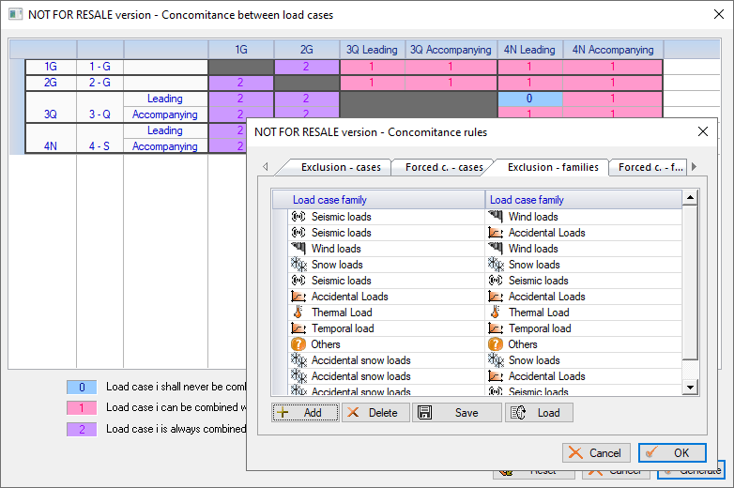Sort by the left Load case family header
This screenshot has width=734, height=488.
(x=377, y=200)
